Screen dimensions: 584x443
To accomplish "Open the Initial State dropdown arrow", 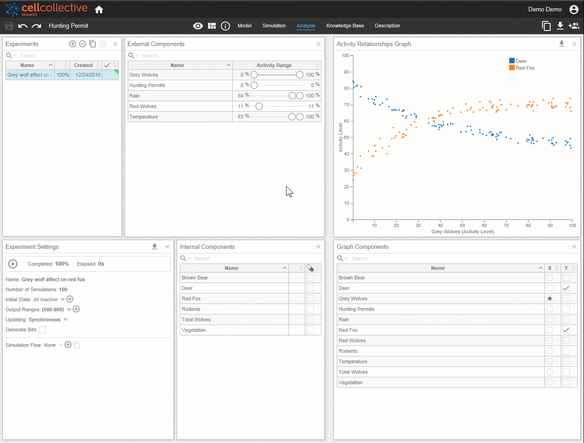I will tap(63, 299).
